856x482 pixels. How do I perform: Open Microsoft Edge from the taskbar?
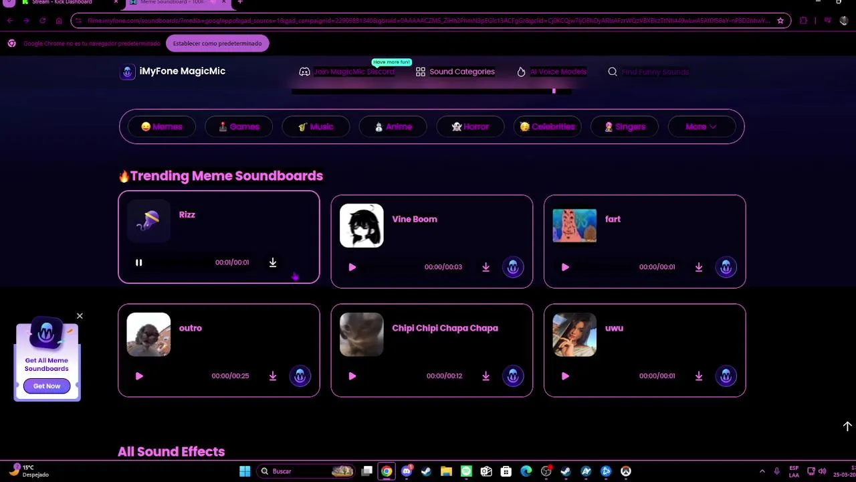coord(526,471)
